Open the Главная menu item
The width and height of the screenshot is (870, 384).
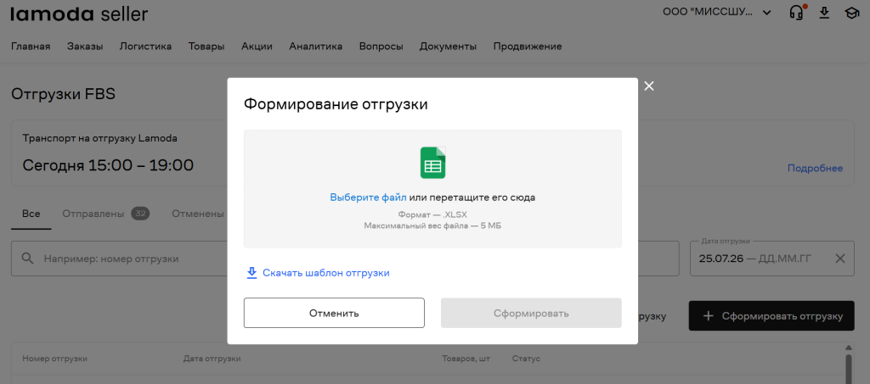pos(31,47)
